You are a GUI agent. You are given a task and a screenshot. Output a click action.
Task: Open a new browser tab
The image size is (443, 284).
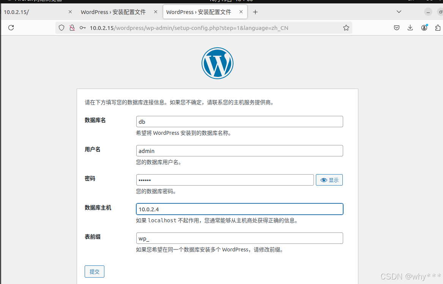point(255,12)
